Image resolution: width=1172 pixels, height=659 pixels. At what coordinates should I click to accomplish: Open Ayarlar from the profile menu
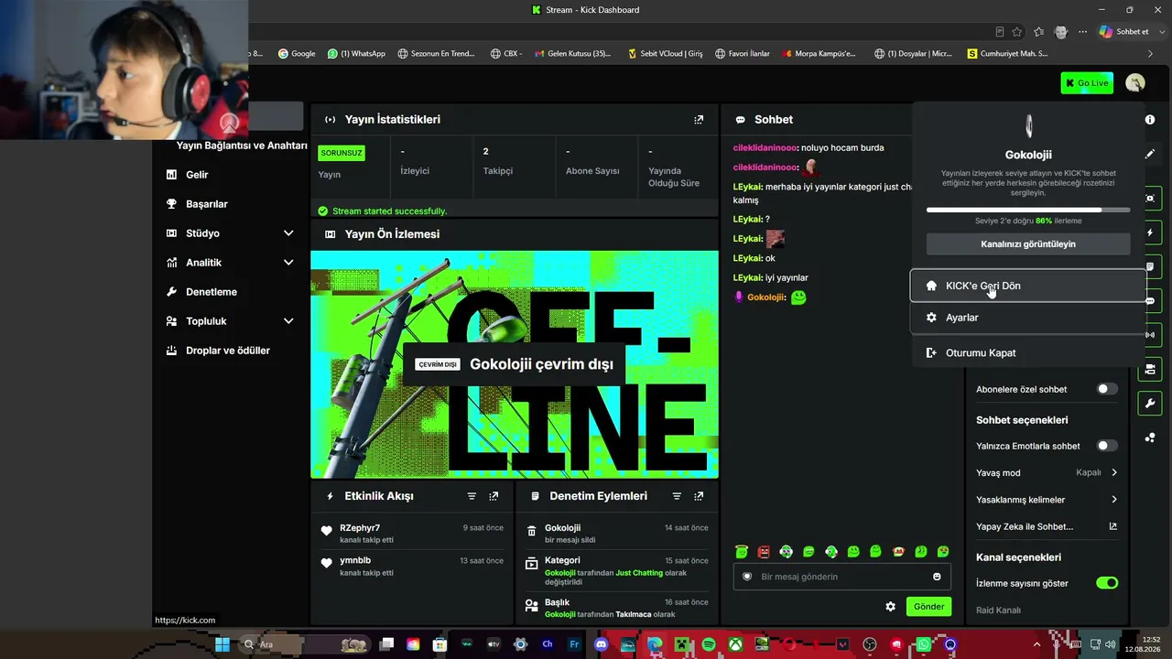(x=1028, y=318)
